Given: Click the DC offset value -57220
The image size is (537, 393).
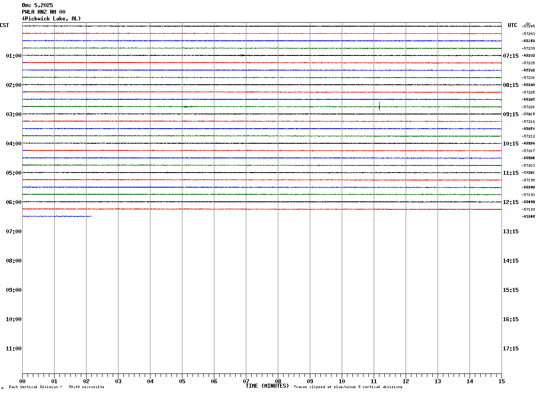Looking at the screenshot, I should coord(528,107).
